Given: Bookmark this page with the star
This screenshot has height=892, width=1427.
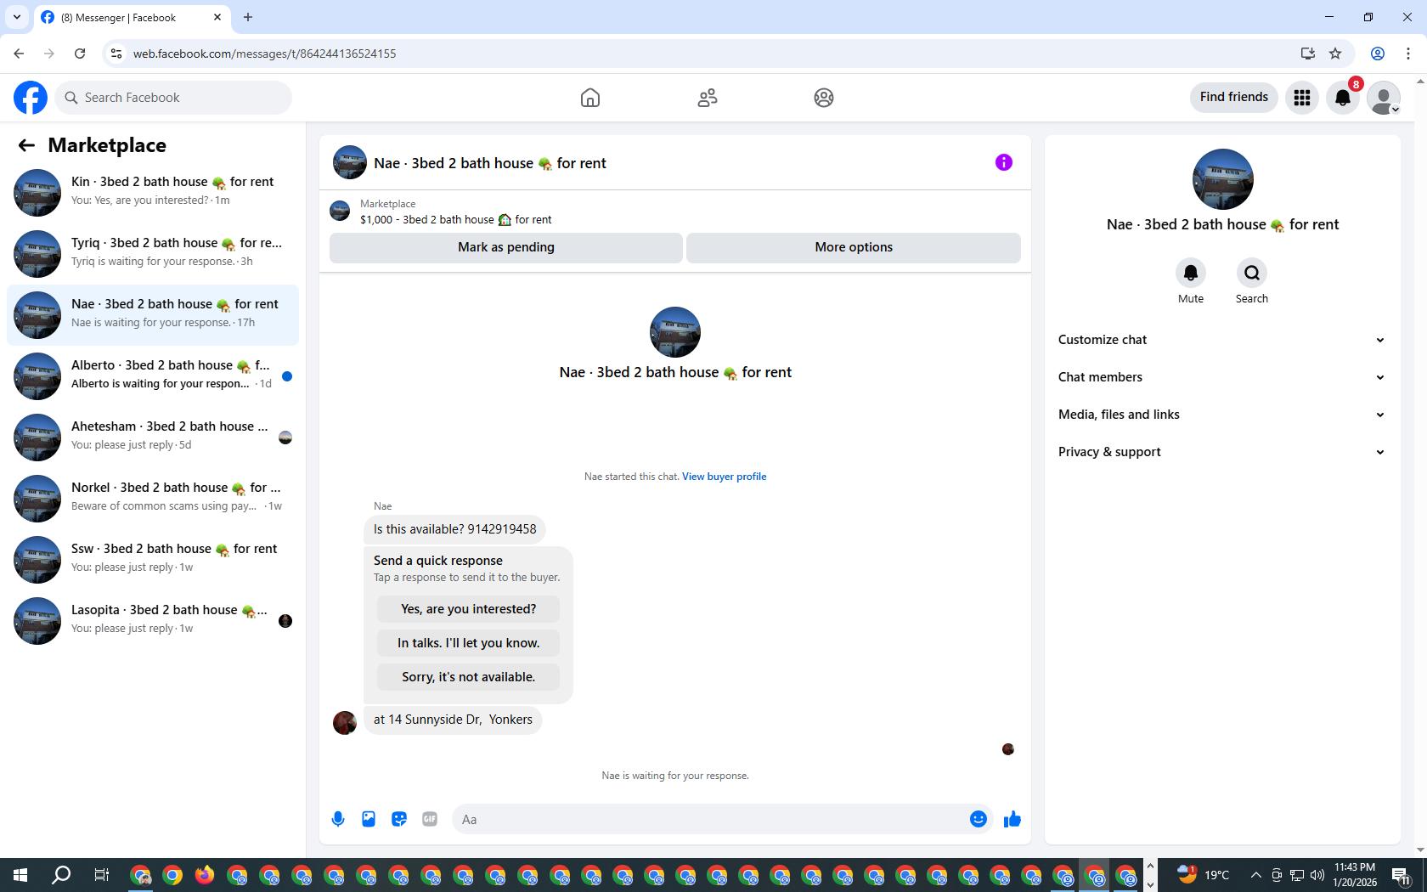Looking at the screenshot, I should coord(1335,54).
